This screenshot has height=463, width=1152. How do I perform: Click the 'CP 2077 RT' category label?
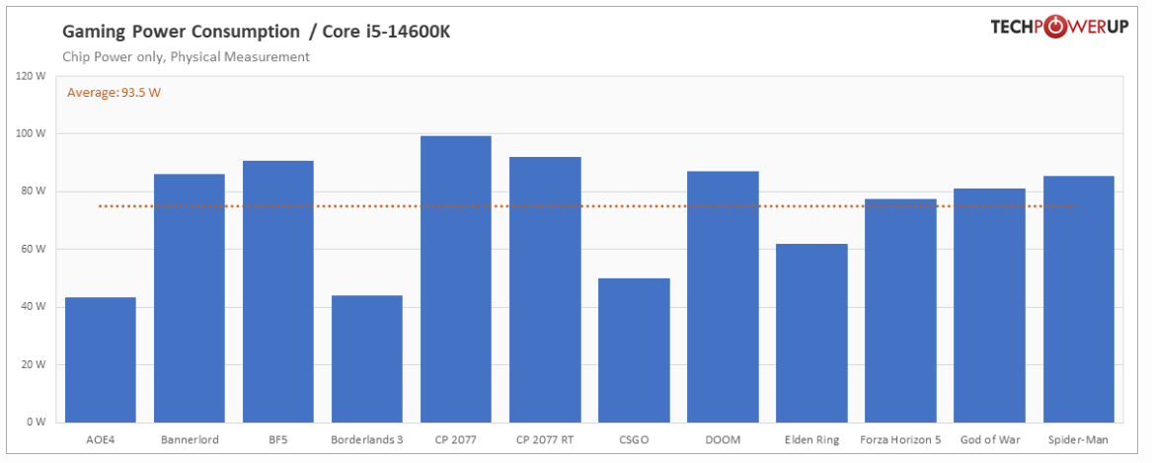[x=545, y=440]
